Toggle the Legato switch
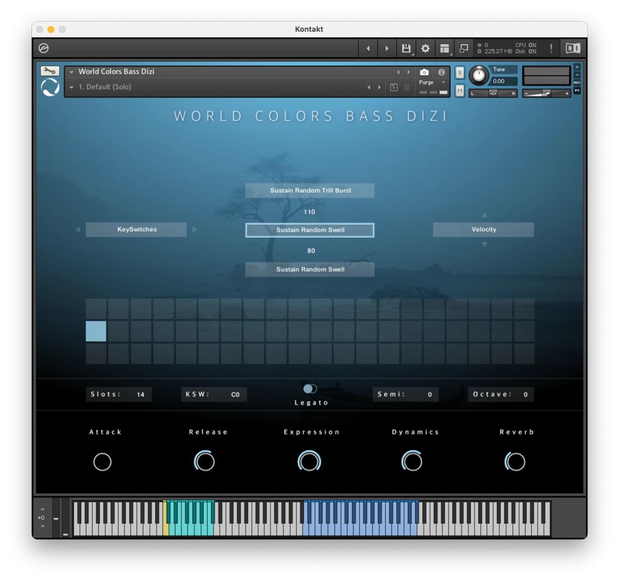 click(310, 389)
